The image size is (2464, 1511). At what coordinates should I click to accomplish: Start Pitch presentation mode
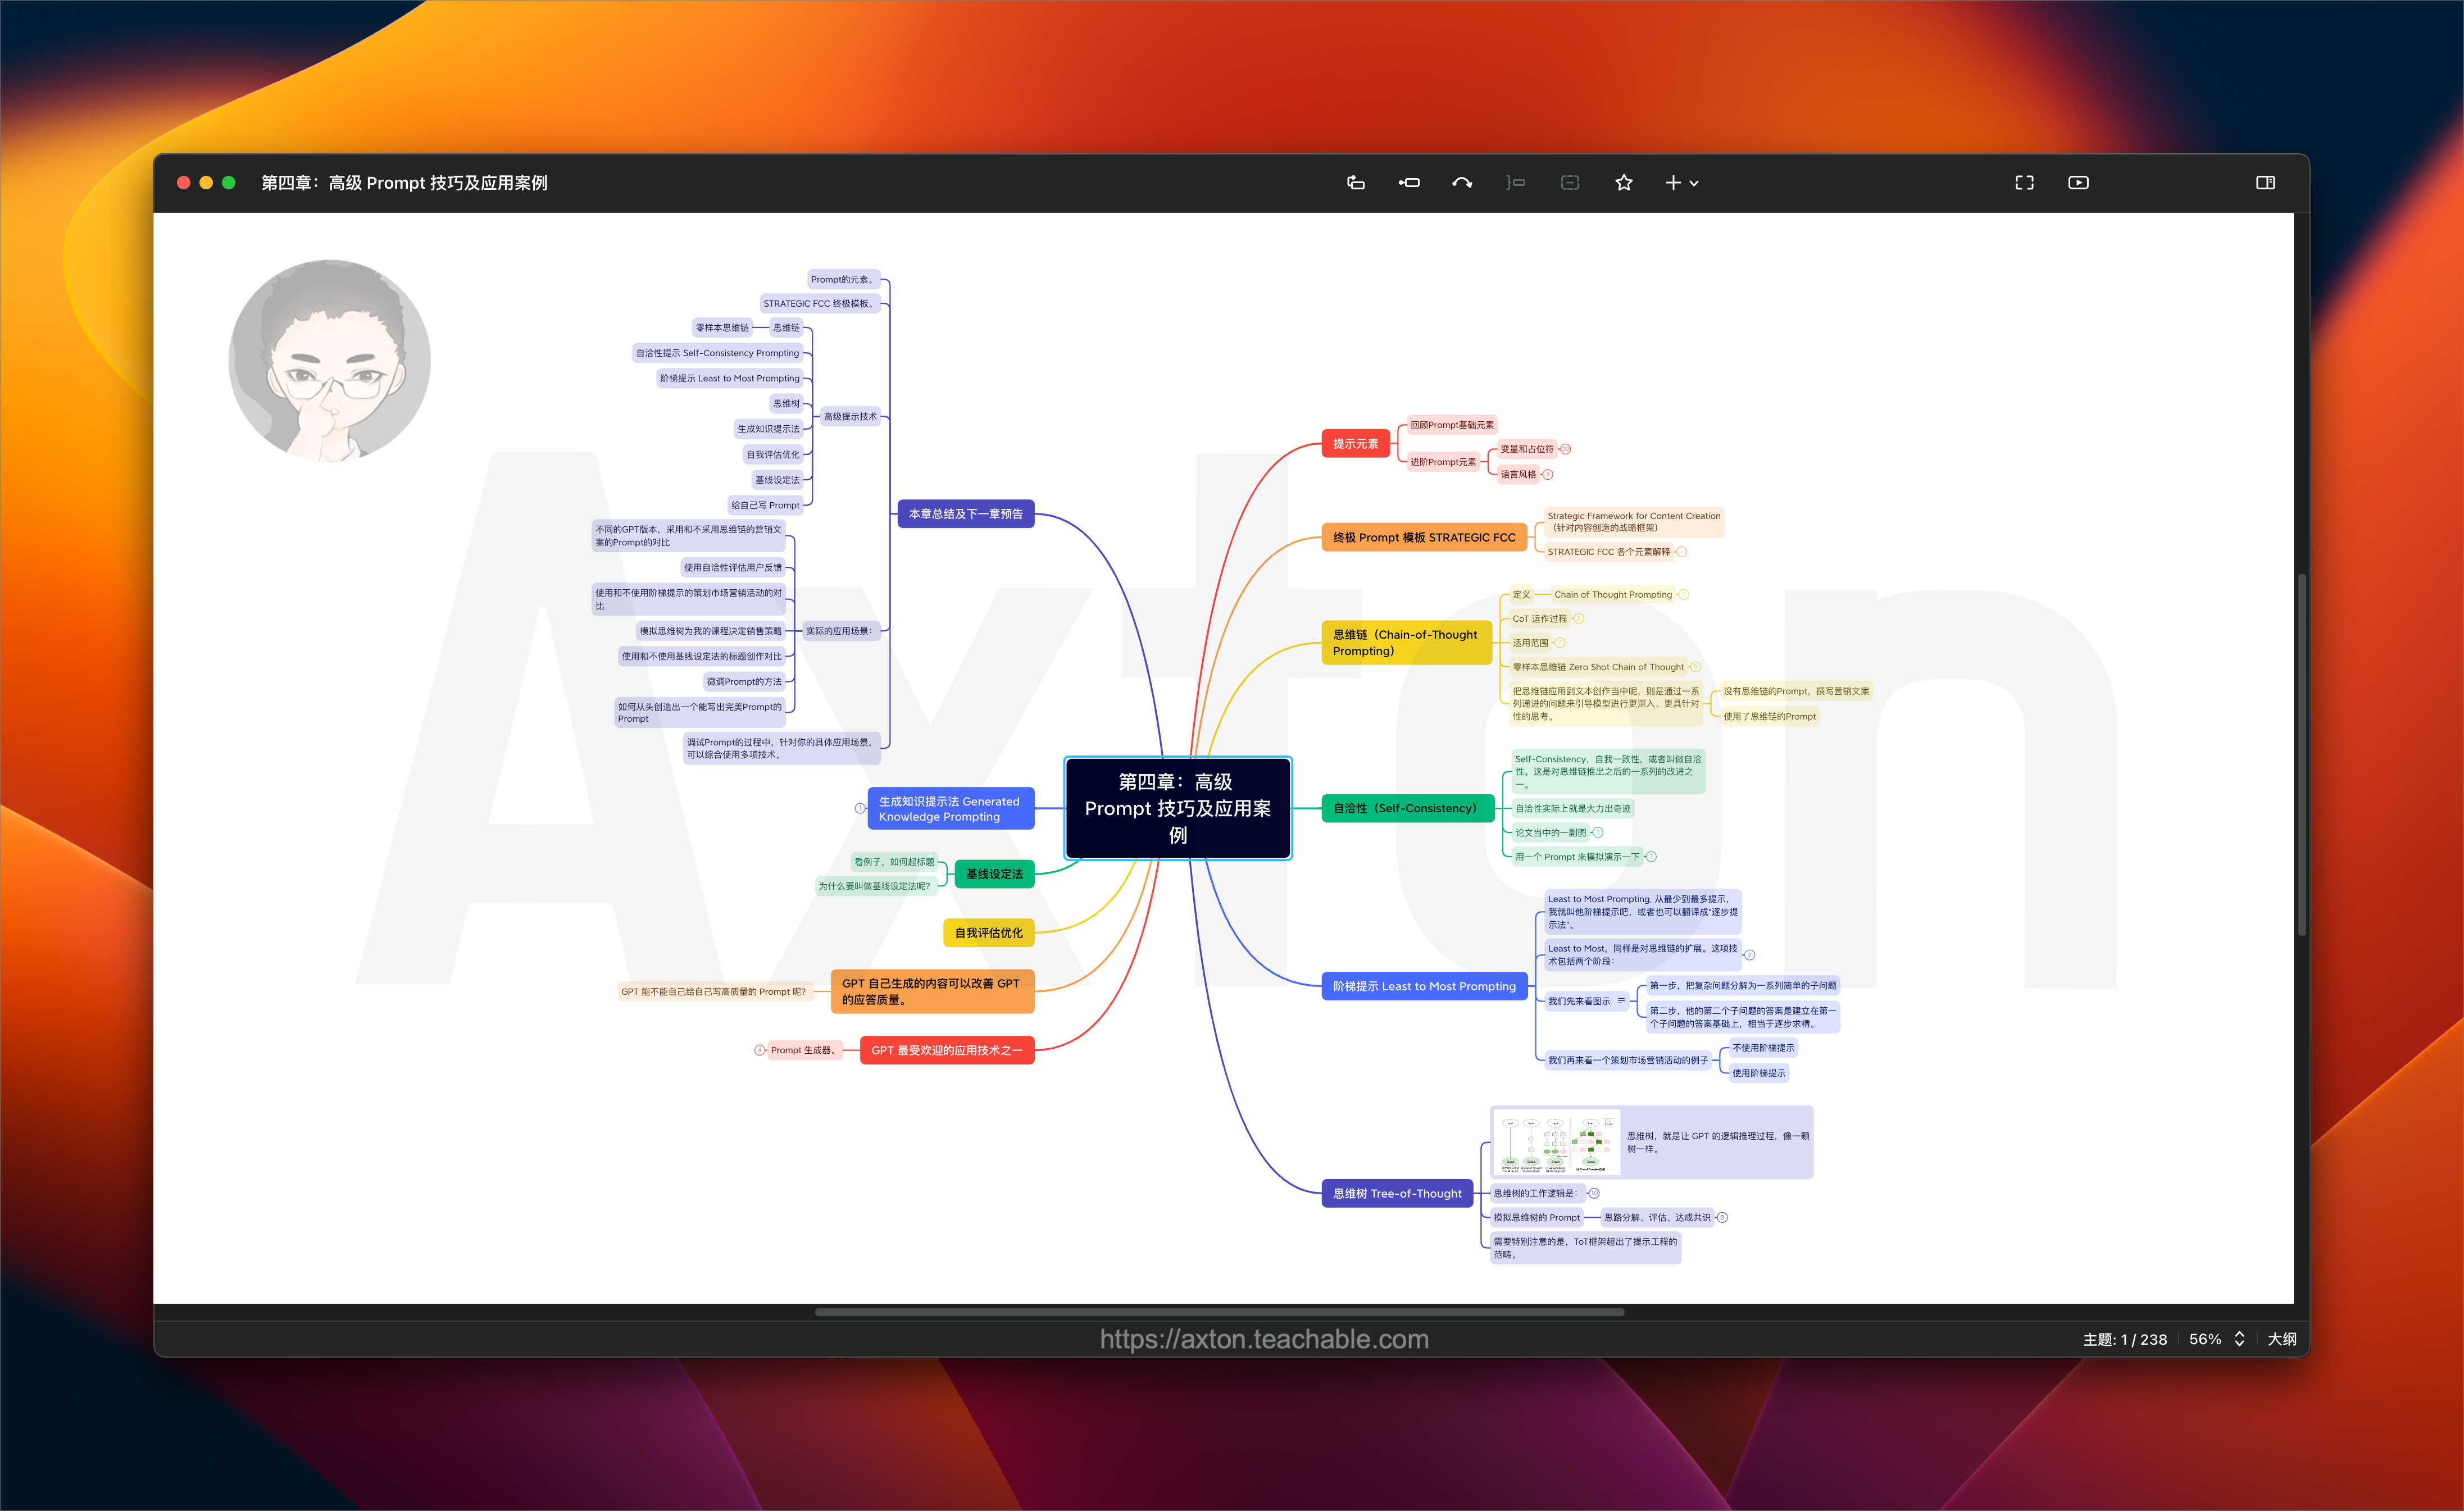point(2078,182)
